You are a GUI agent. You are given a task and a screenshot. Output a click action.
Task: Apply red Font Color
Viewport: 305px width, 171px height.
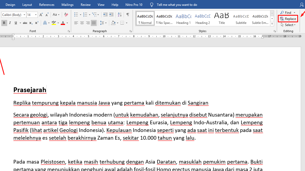point(63,23)
